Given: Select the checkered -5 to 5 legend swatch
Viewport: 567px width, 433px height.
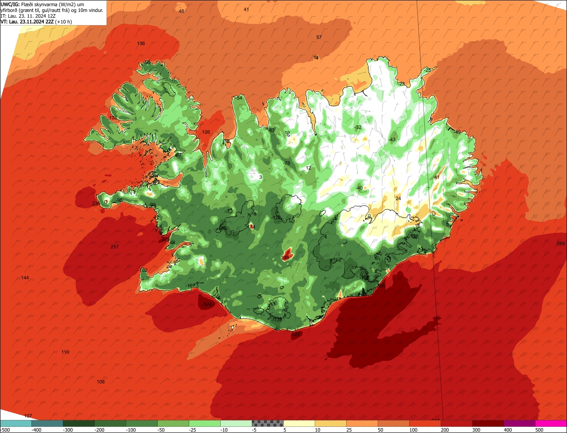Looking at the screenshot, I should pos(267,423).
